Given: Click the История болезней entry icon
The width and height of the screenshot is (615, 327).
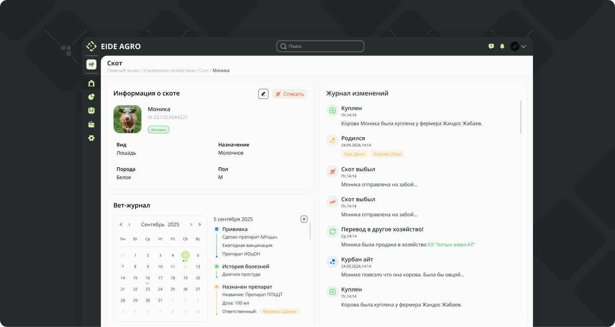Looking at the screenshot, I should point(217,266).
